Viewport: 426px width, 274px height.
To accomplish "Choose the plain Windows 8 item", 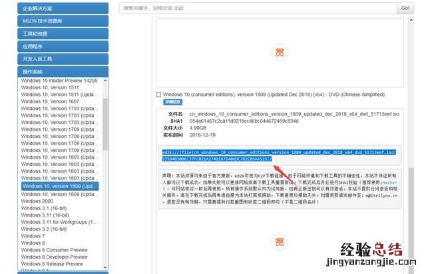I will 33,243.
